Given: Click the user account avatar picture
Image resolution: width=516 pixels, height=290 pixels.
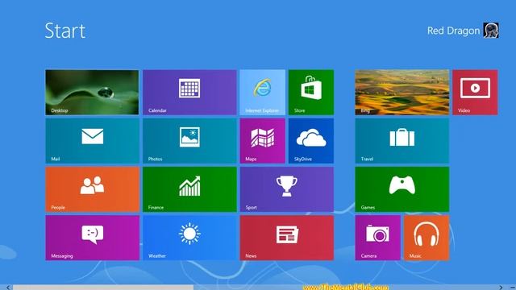Looking at the screenshot, I should 491,31.
